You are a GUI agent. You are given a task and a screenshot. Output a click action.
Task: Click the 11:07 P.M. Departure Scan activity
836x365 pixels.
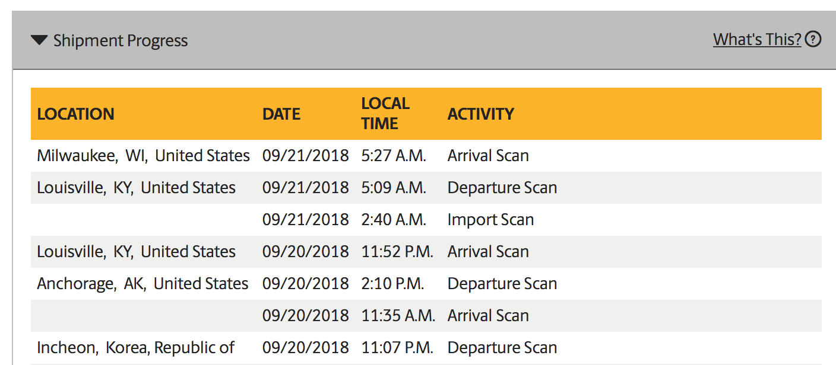(502, 348)
